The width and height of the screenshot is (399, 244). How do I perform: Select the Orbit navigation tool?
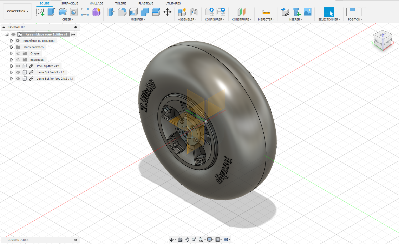point(172,240)
